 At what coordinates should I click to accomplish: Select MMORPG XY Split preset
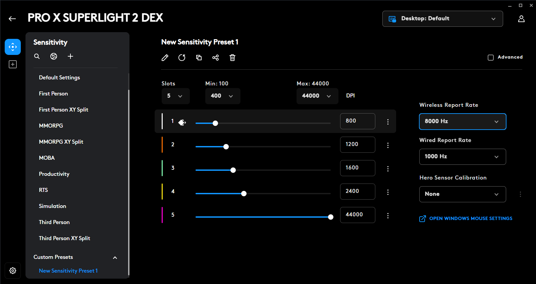click(61, 142)
